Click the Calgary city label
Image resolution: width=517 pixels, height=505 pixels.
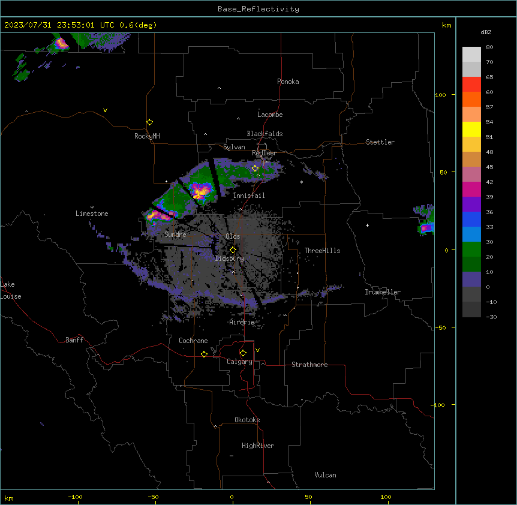pyautogui.click(x=239, y=362)
